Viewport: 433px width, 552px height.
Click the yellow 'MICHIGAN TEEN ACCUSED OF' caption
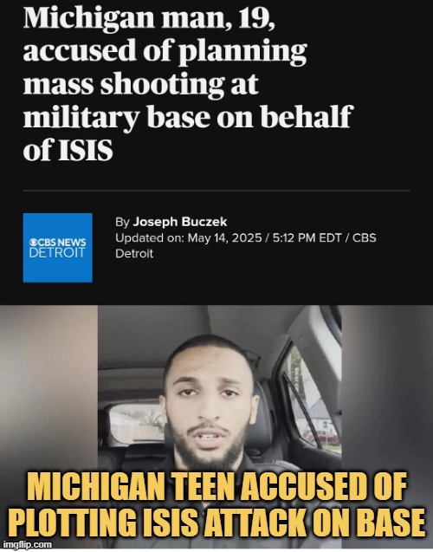(216, 487)
